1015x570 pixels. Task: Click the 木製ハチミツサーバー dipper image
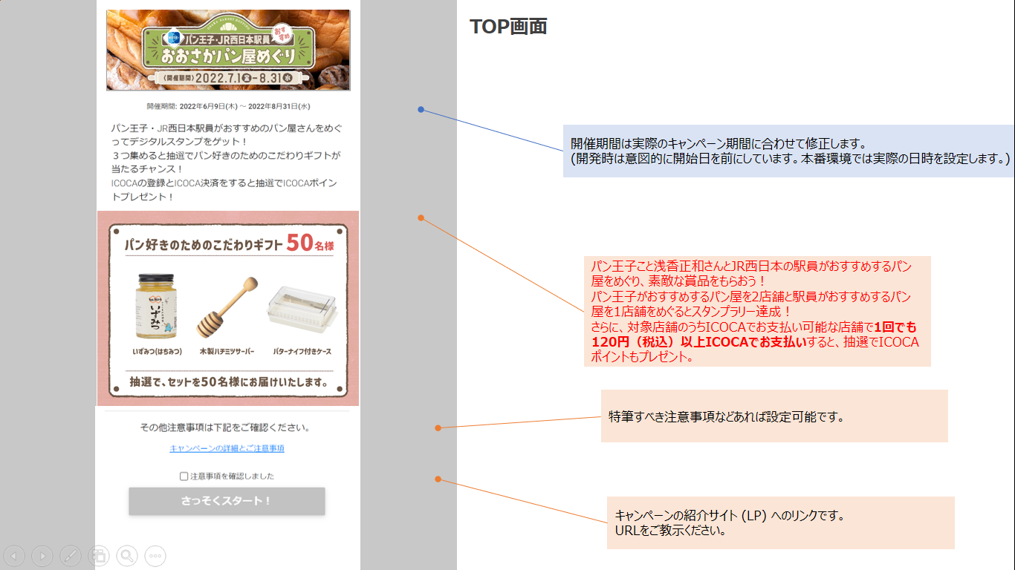coord(227,307)
